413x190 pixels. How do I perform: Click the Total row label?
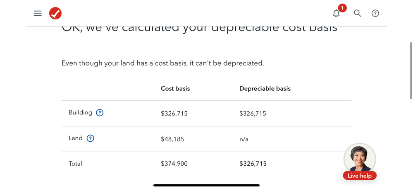[75, 164]
